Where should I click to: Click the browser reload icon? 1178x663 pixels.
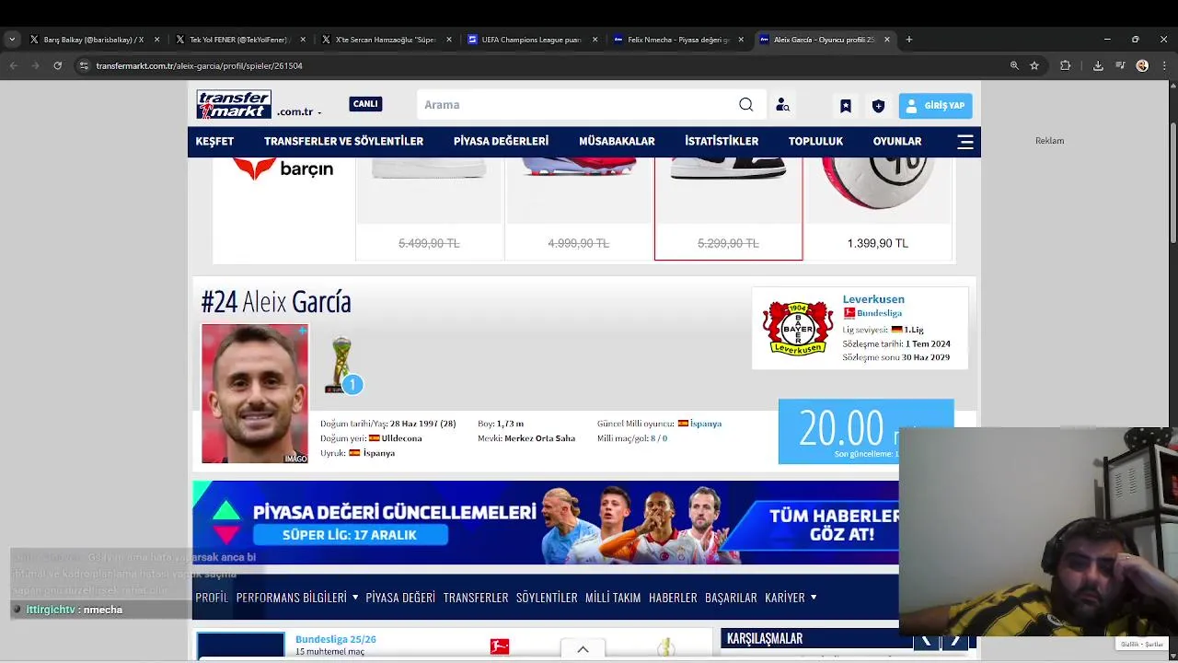(58, 65)
